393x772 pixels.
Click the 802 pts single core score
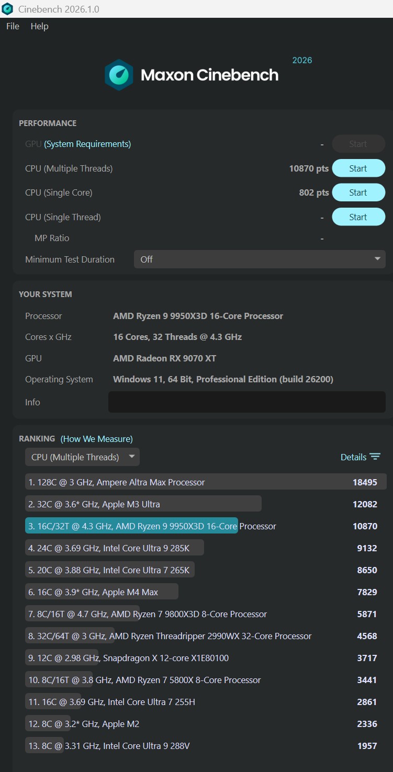[x=314, y=192]
